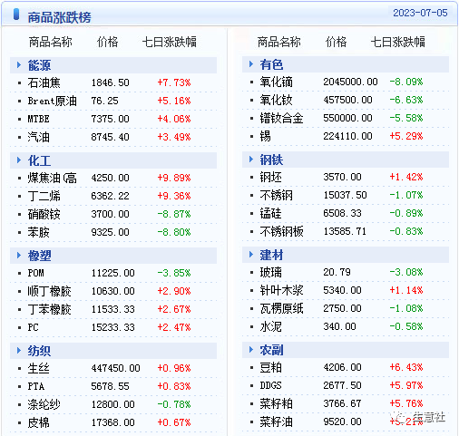Select the 丁苯橡胶 commodity
This screenshot has width=459, height=436.
pos(49,309)
